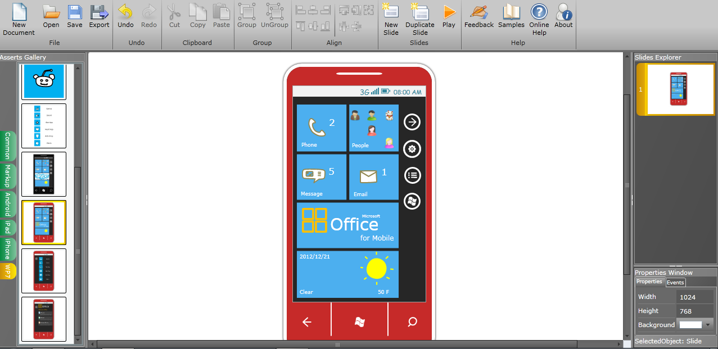Screen dimensions: 718x349
Task: Open Online Help
Action: click(x=539, y=19)
